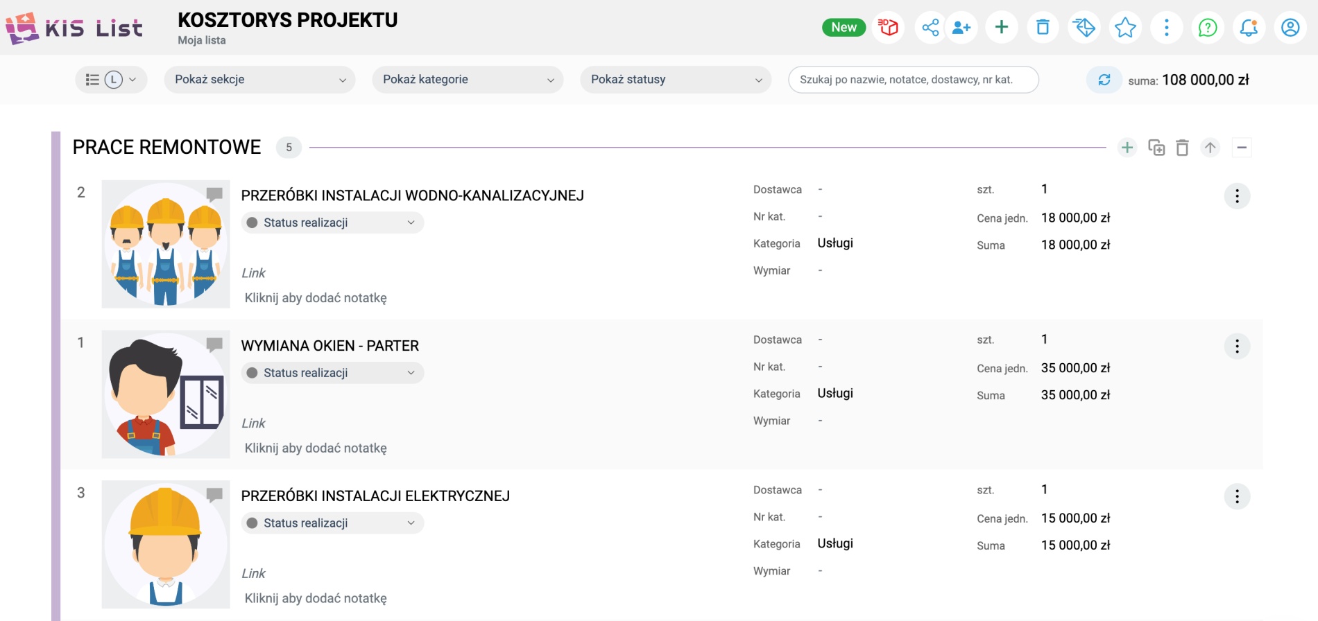
Task: Open comment bubble on instalacji elektrycznej item
Action: click(x=214, y=495)
